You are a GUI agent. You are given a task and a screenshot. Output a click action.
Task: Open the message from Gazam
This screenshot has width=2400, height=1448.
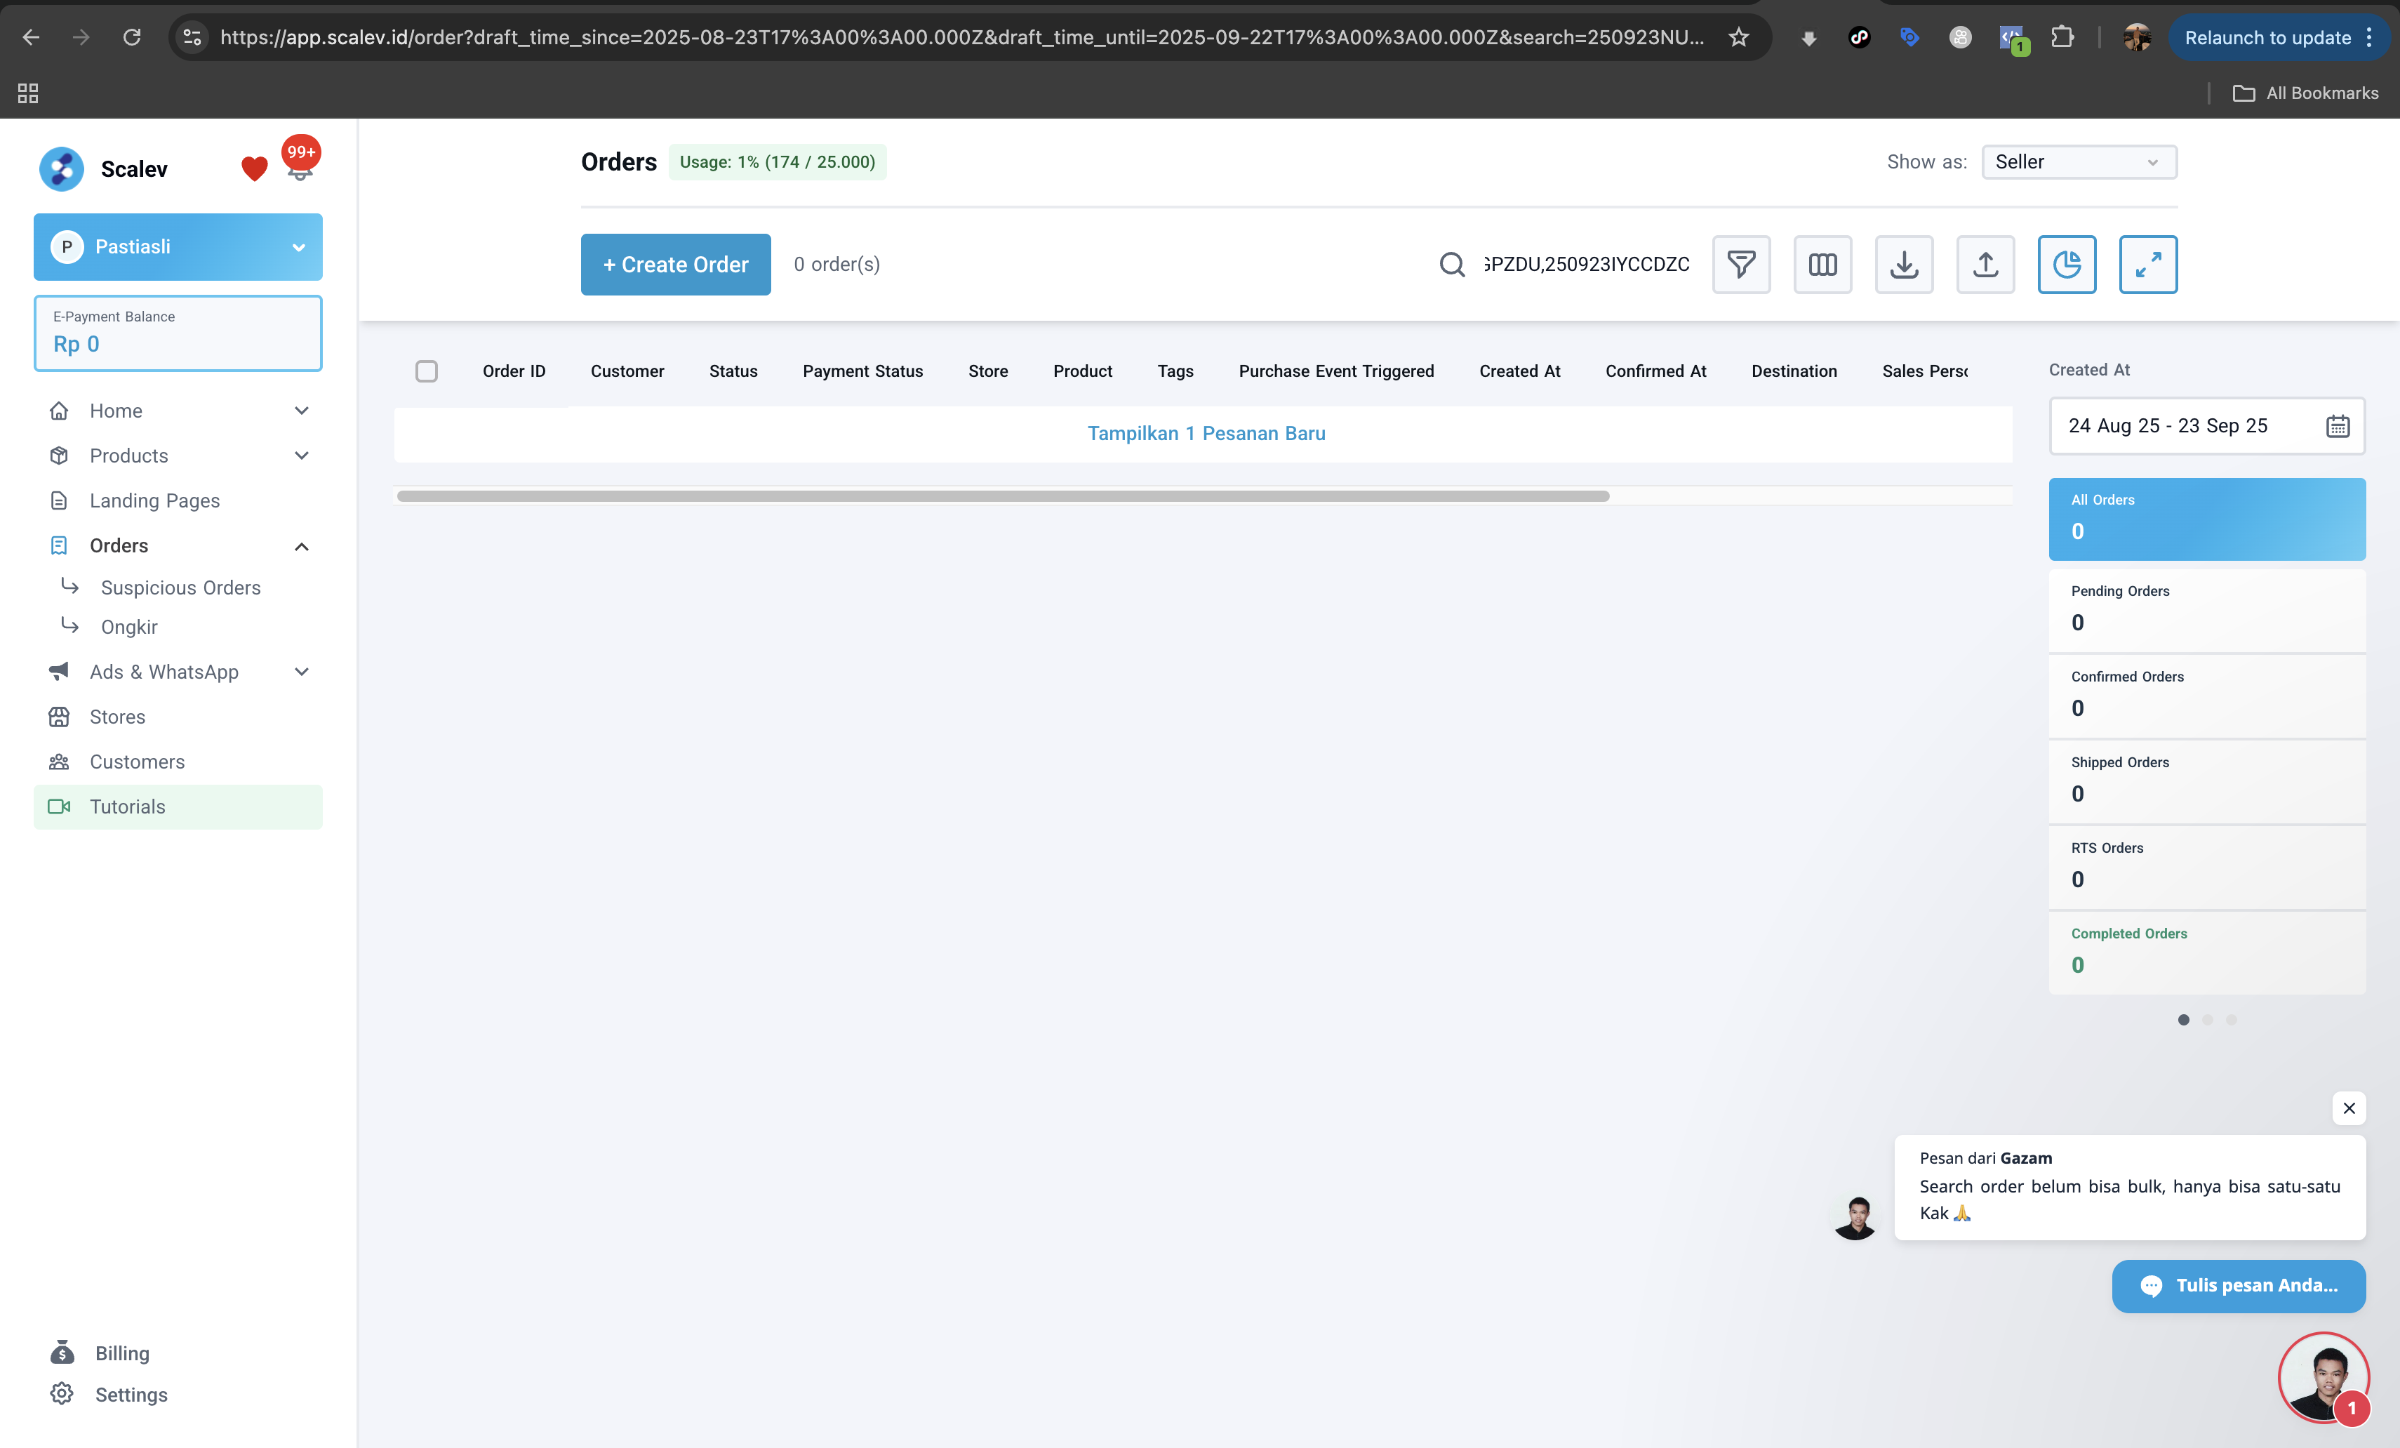2129,1187
